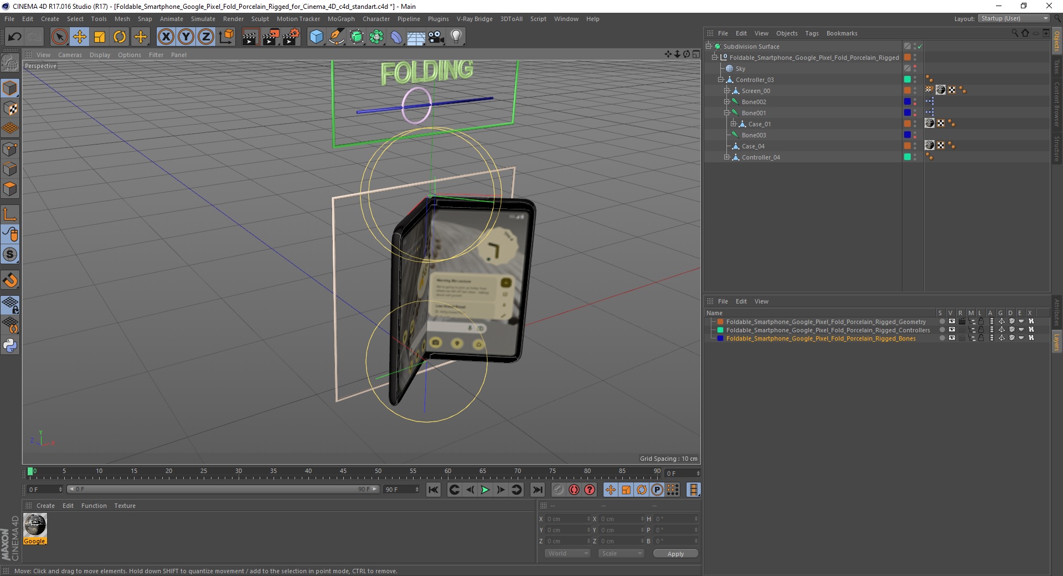Open the Character menu

(x=376, y=19)
